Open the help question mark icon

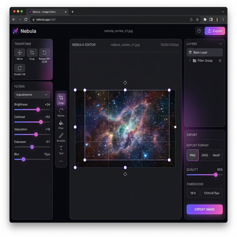tap(199, 31)
